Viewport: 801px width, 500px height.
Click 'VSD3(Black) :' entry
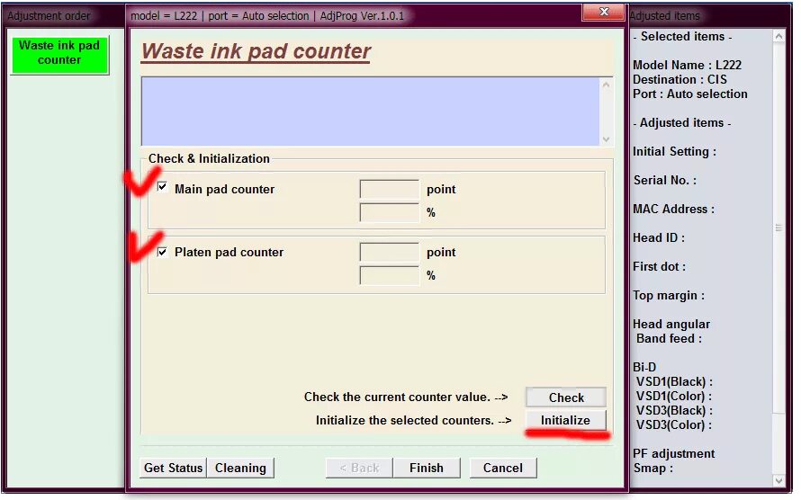674,410
